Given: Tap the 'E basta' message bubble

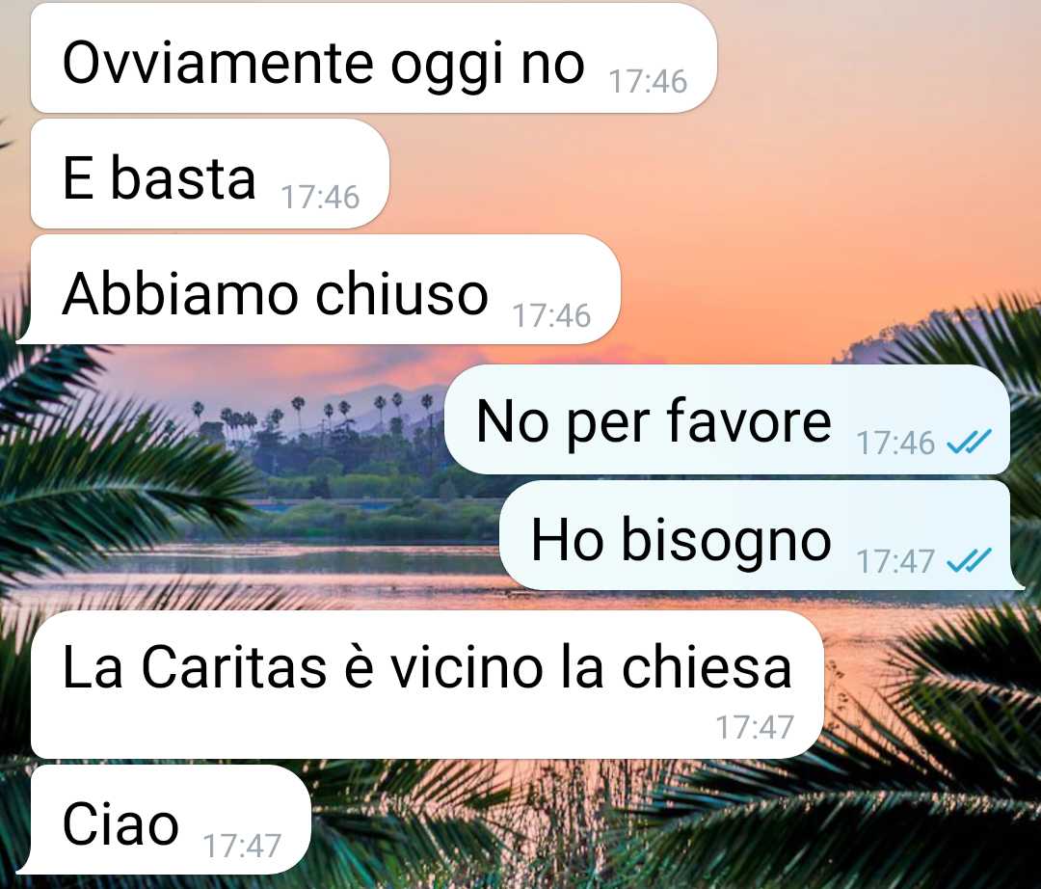Looking at the screenshot, I should pyautogui.click(x=210, y=175).
